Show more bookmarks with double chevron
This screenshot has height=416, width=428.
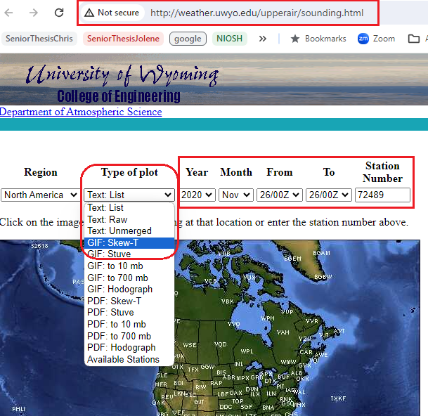click(263, 39)
